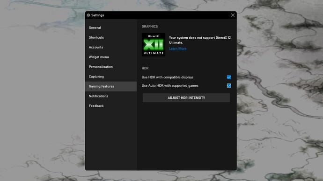The width and height of the screenshot is (323, 181).
Task: Untick Use Auto HDR with supported games
Action: [229, 85]
